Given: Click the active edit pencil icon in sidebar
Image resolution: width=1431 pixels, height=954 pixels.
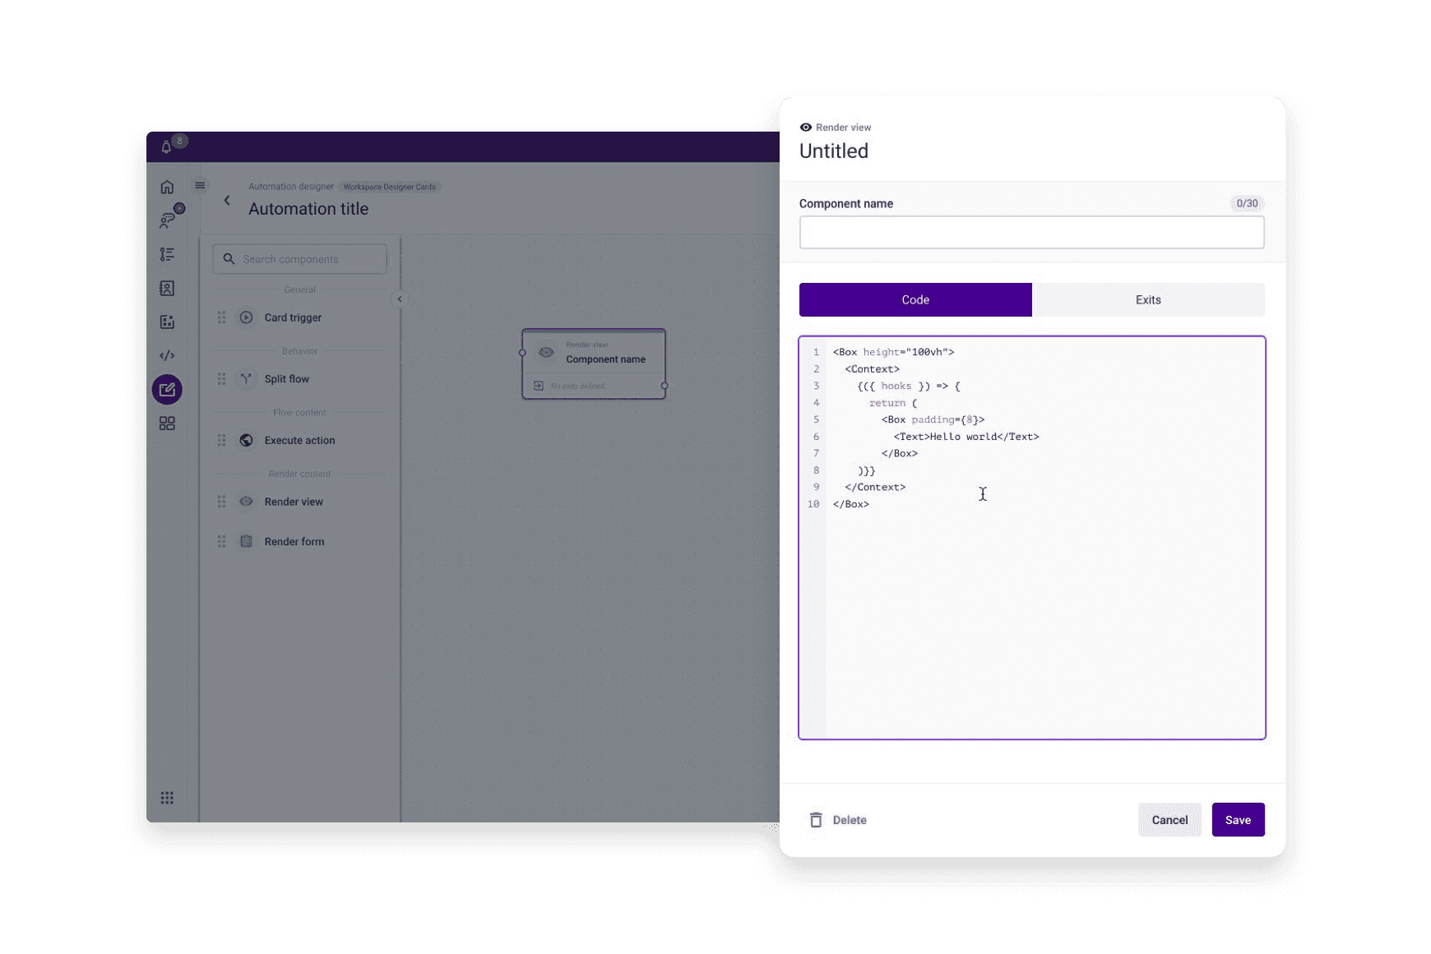Looking at the screenshot, I should 167,389.
